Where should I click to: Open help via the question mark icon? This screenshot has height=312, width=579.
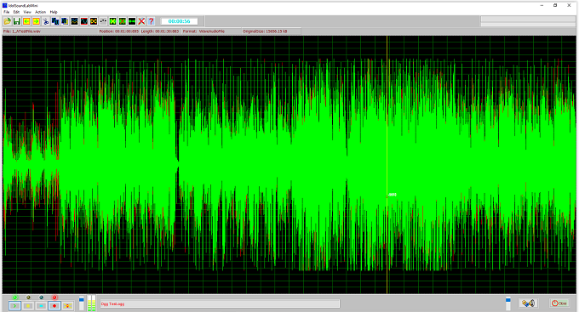pyautogui.click(x=151, y=21)
